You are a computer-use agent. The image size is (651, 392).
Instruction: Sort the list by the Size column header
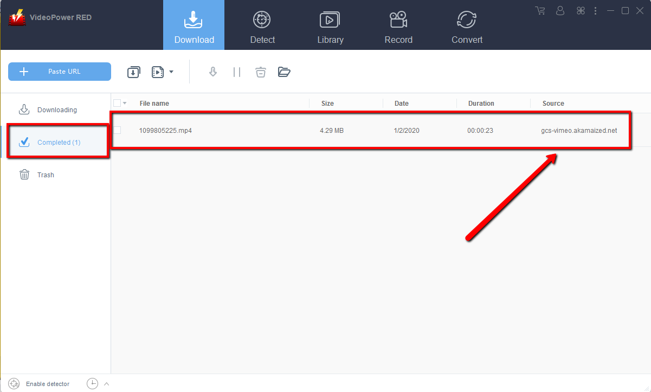[x=327, y=104]
